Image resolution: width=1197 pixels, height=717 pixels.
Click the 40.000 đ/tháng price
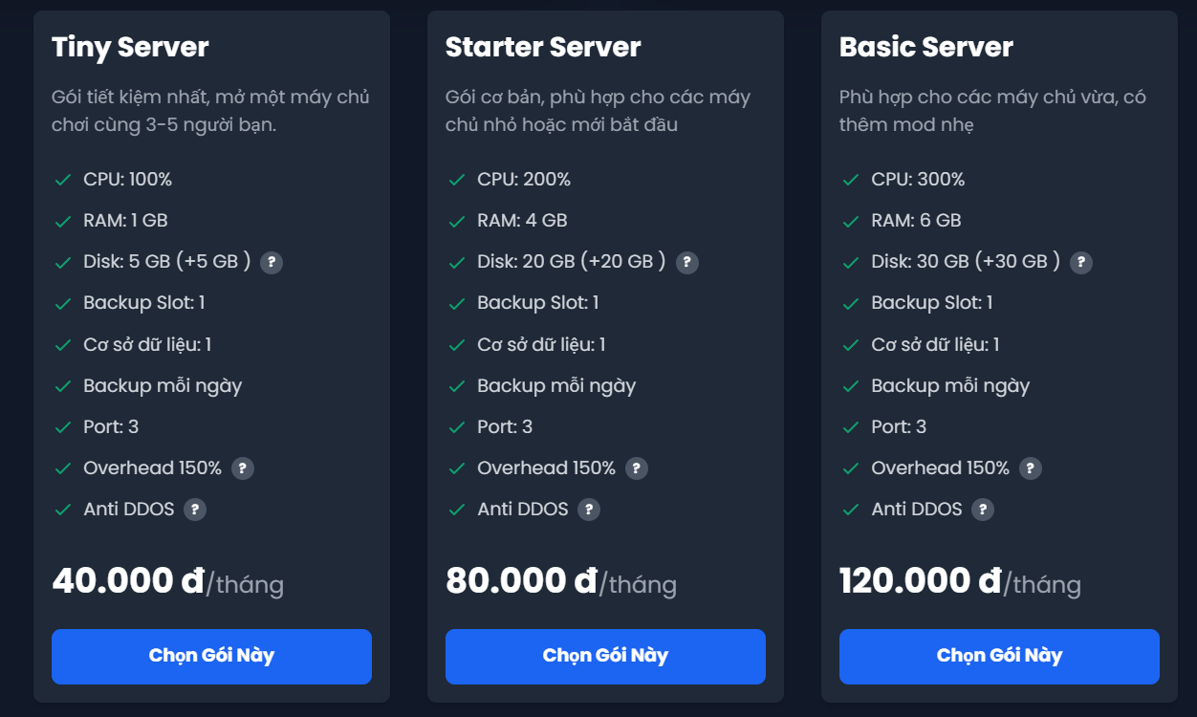(167, 581)
